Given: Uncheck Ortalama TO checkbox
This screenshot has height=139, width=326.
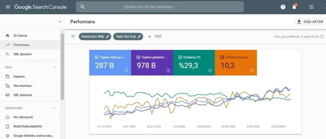Looking at the screenshot, I should coord(180,57).
